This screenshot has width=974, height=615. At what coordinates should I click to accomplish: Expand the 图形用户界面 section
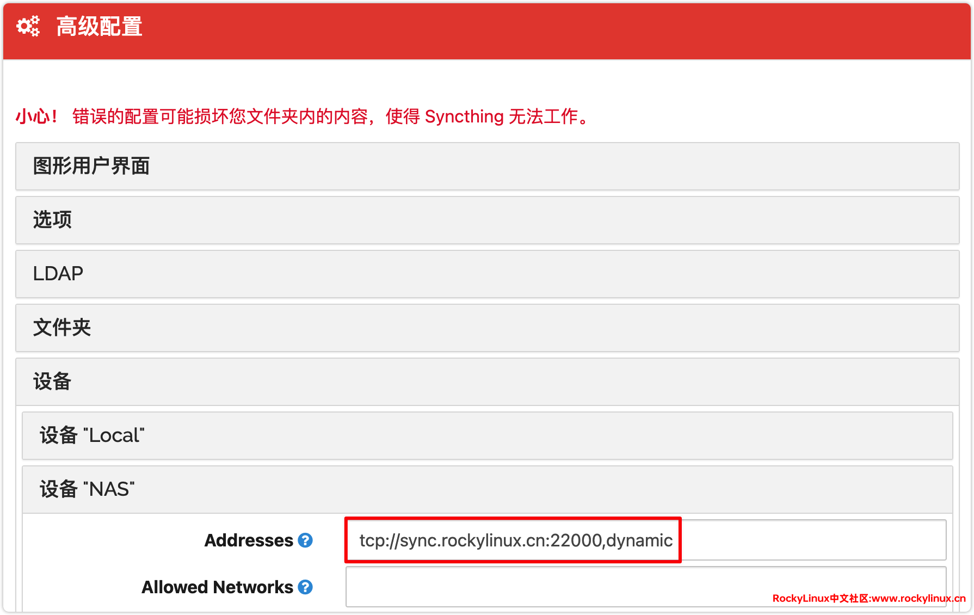(x=91, y=166)
